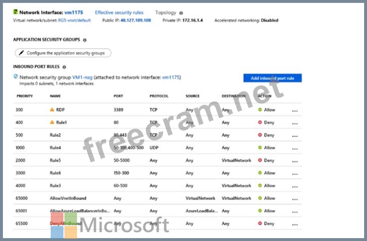This screenshot has height=241, width=367.
Task: Click the green Allow icon on RDP row
Action: 260,110
